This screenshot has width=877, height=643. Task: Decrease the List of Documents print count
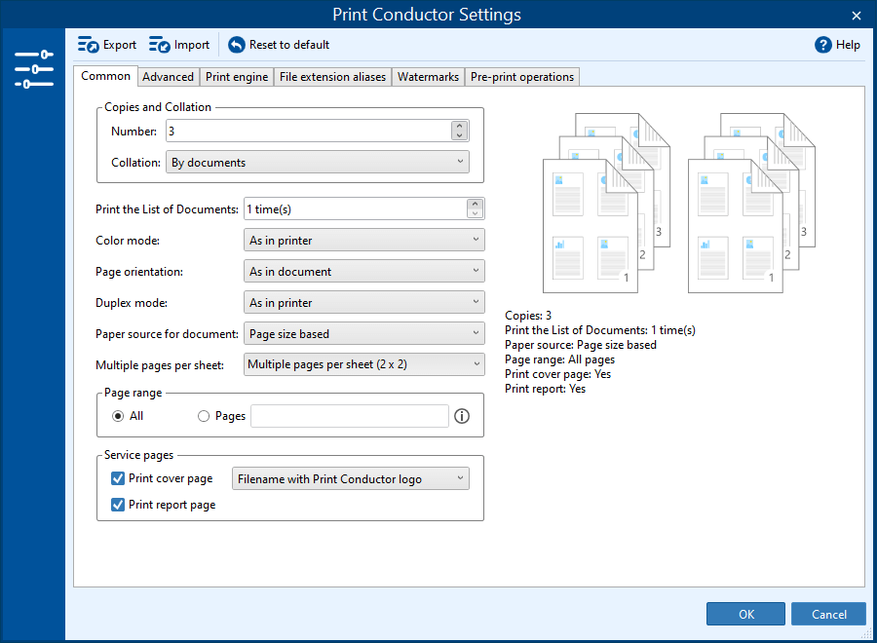tap(475, 213)
